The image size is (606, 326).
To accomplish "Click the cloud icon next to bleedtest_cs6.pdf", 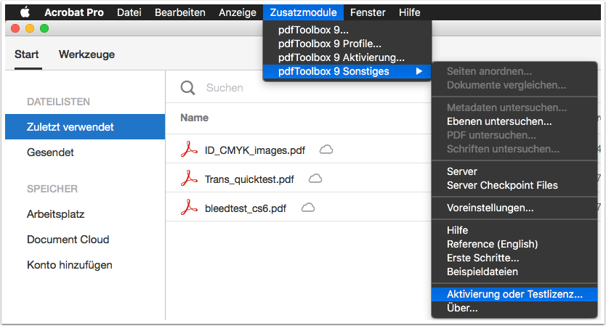I will (x=308, y=208).
